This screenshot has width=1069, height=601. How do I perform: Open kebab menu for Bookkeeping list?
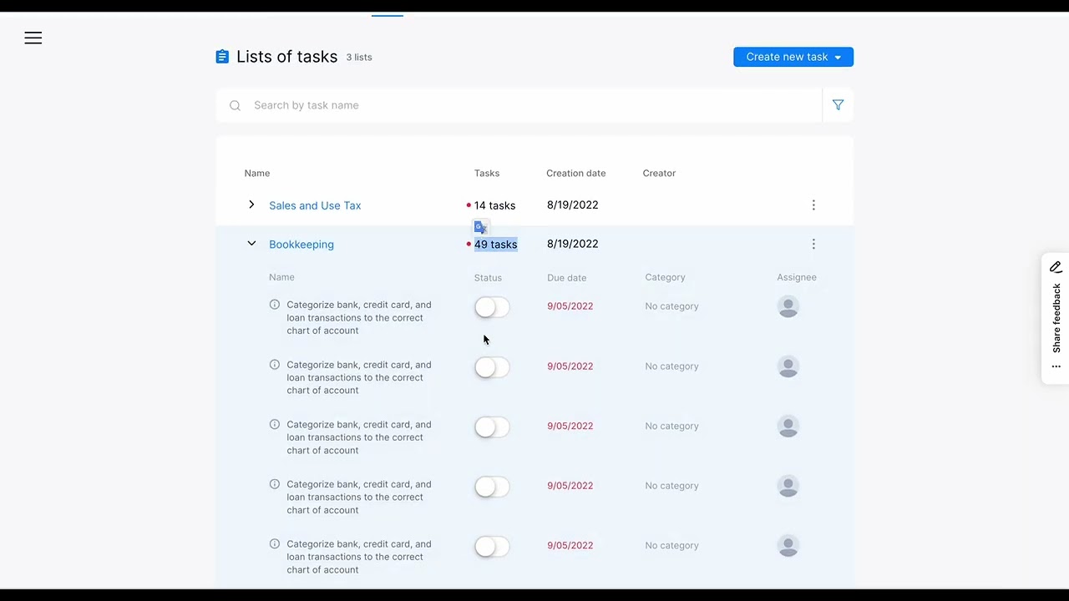(x=813, y=244)
